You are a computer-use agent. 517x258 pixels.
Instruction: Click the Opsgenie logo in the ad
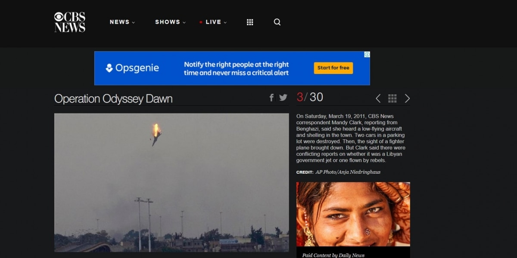click(132, 68)
